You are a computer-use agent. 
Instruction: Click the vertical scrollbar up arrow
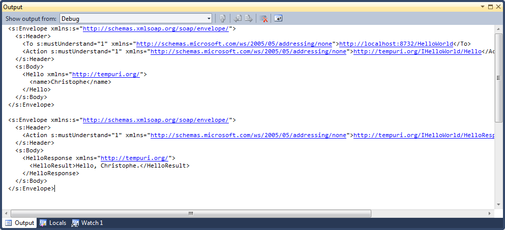pos(499,28)
